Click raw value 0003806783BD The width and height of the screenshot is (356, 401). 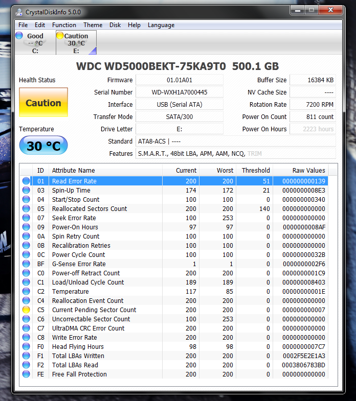[303, 365]
